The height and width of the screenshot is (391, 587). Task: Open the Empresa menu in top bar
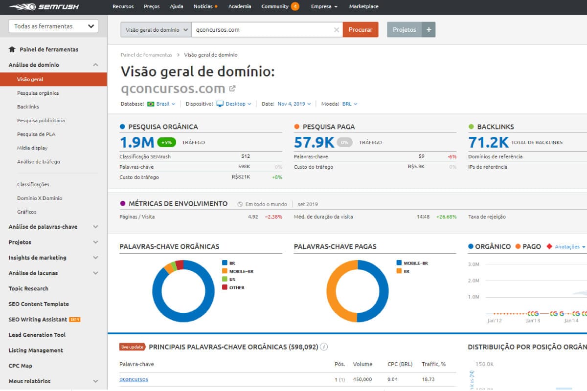(324, 7)
